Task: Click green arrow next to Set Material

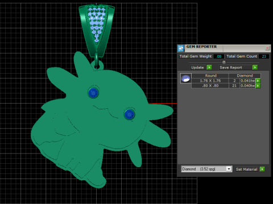Action: 262,169
